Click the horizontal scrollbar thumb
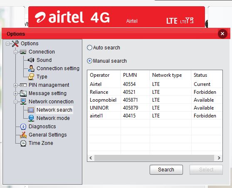The height and width of the screenshot is (188, 232). [x=154, y=158]
